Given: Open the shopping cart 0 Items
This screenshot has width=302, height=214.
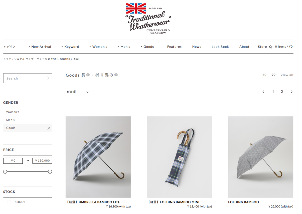Looking at the screenshot, I should [284, 47].
